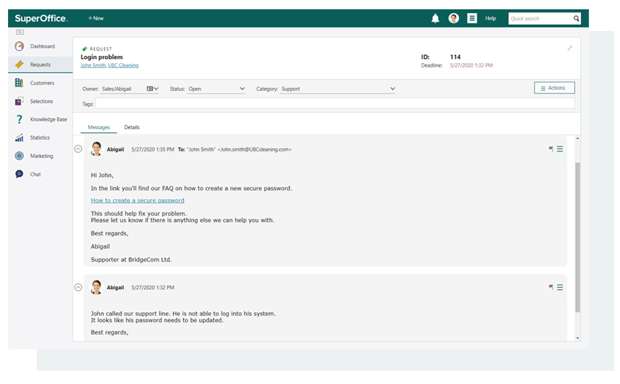The width and height of the screenshot is (620, 384).
Task: Flag the 1:35 PM message
Action: [551, 149]
